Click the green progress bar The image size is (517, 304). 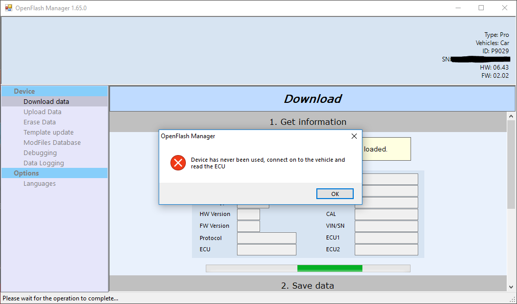point(329,268)
